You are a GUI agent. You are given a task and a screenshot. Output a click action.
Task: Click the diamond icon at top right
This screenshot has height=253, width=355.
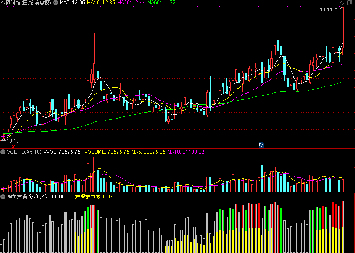pyautogui.click(x=342, y=3)
